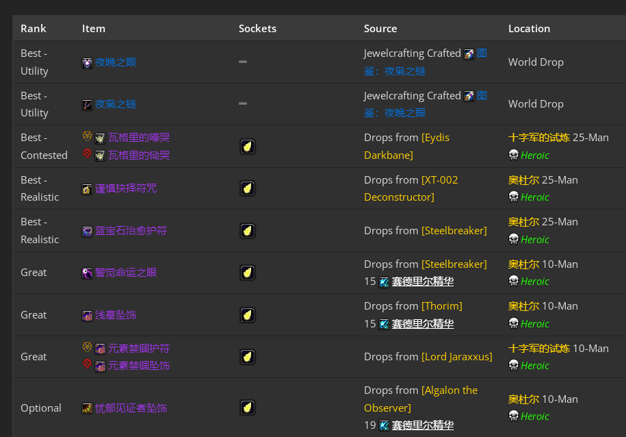Click the yellow socket gem in Algalon row
This screenshot has height=437, width=626.
248,408
